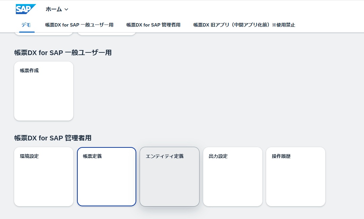Click the 操作履歴 title text in tile
This screenshot has width=364, height=219.
click(281, 156)
